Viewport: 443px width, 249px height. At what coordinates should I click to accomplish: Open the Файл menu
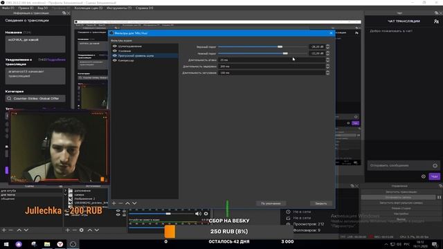coord(8,8)
